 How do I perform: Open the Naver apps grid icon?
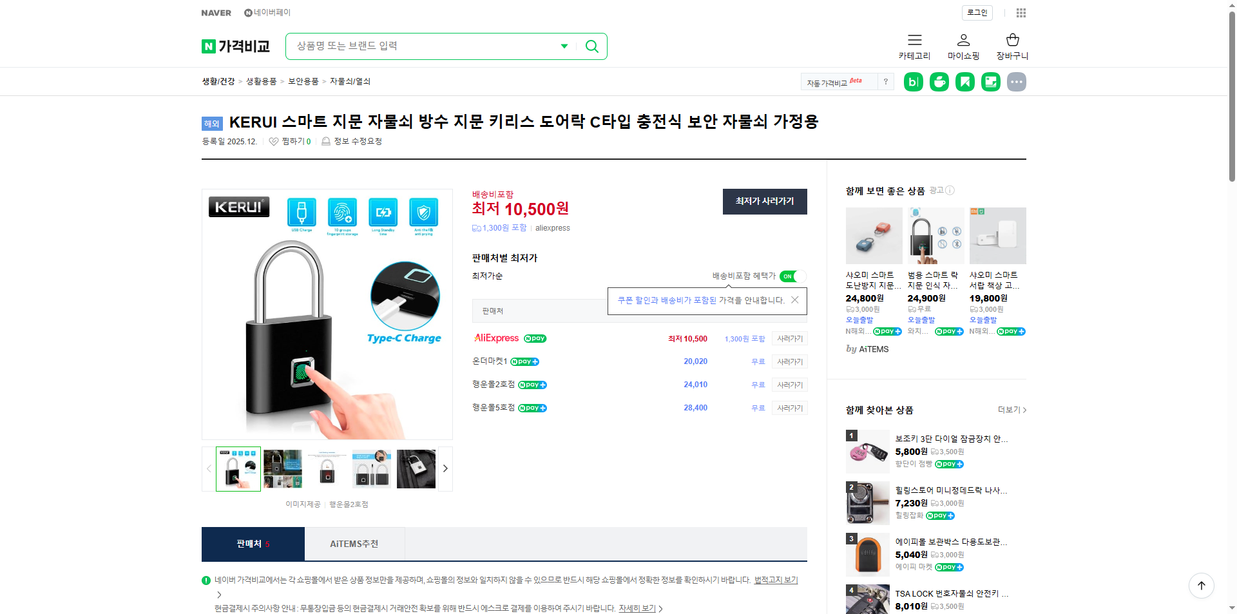(1022, 12)
